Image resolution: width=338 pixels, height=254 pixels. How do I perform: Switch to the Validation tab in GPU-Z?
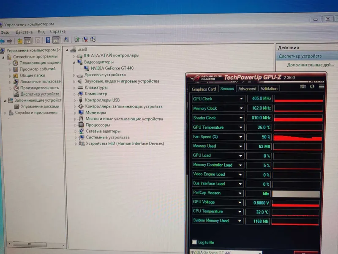269,88
